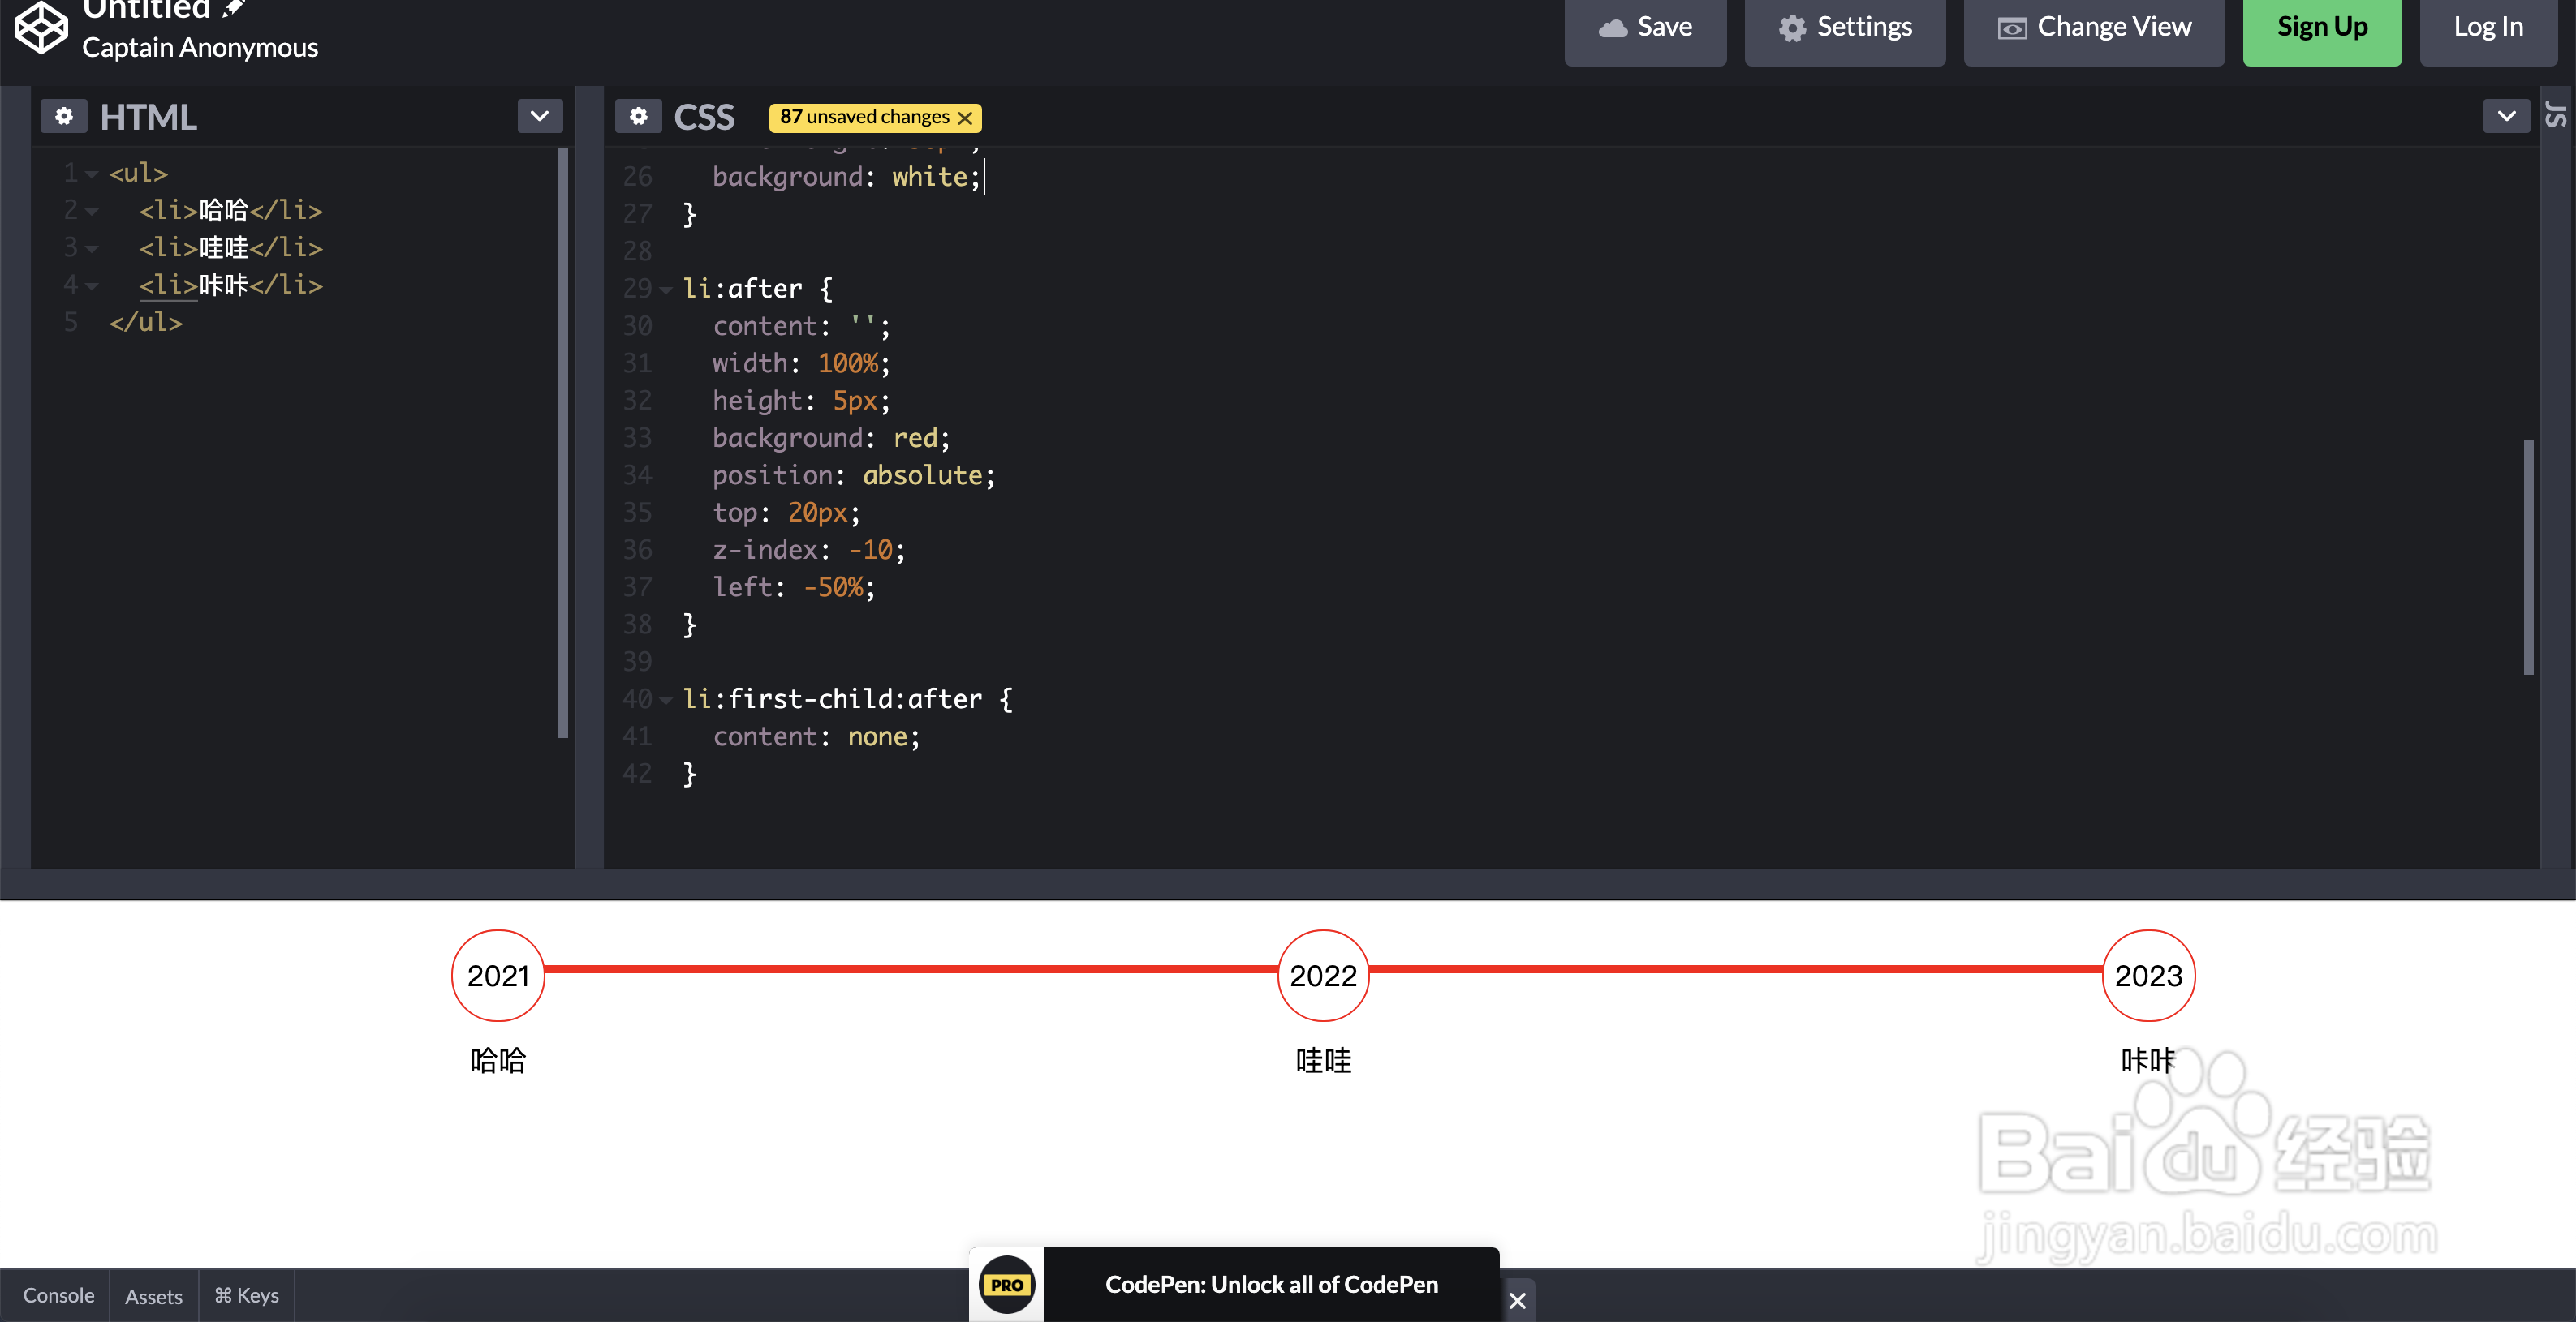Viewport: 2576px width, 1322px height.
Task: Click the PRO badge icon
Action: [1006, 1285]
